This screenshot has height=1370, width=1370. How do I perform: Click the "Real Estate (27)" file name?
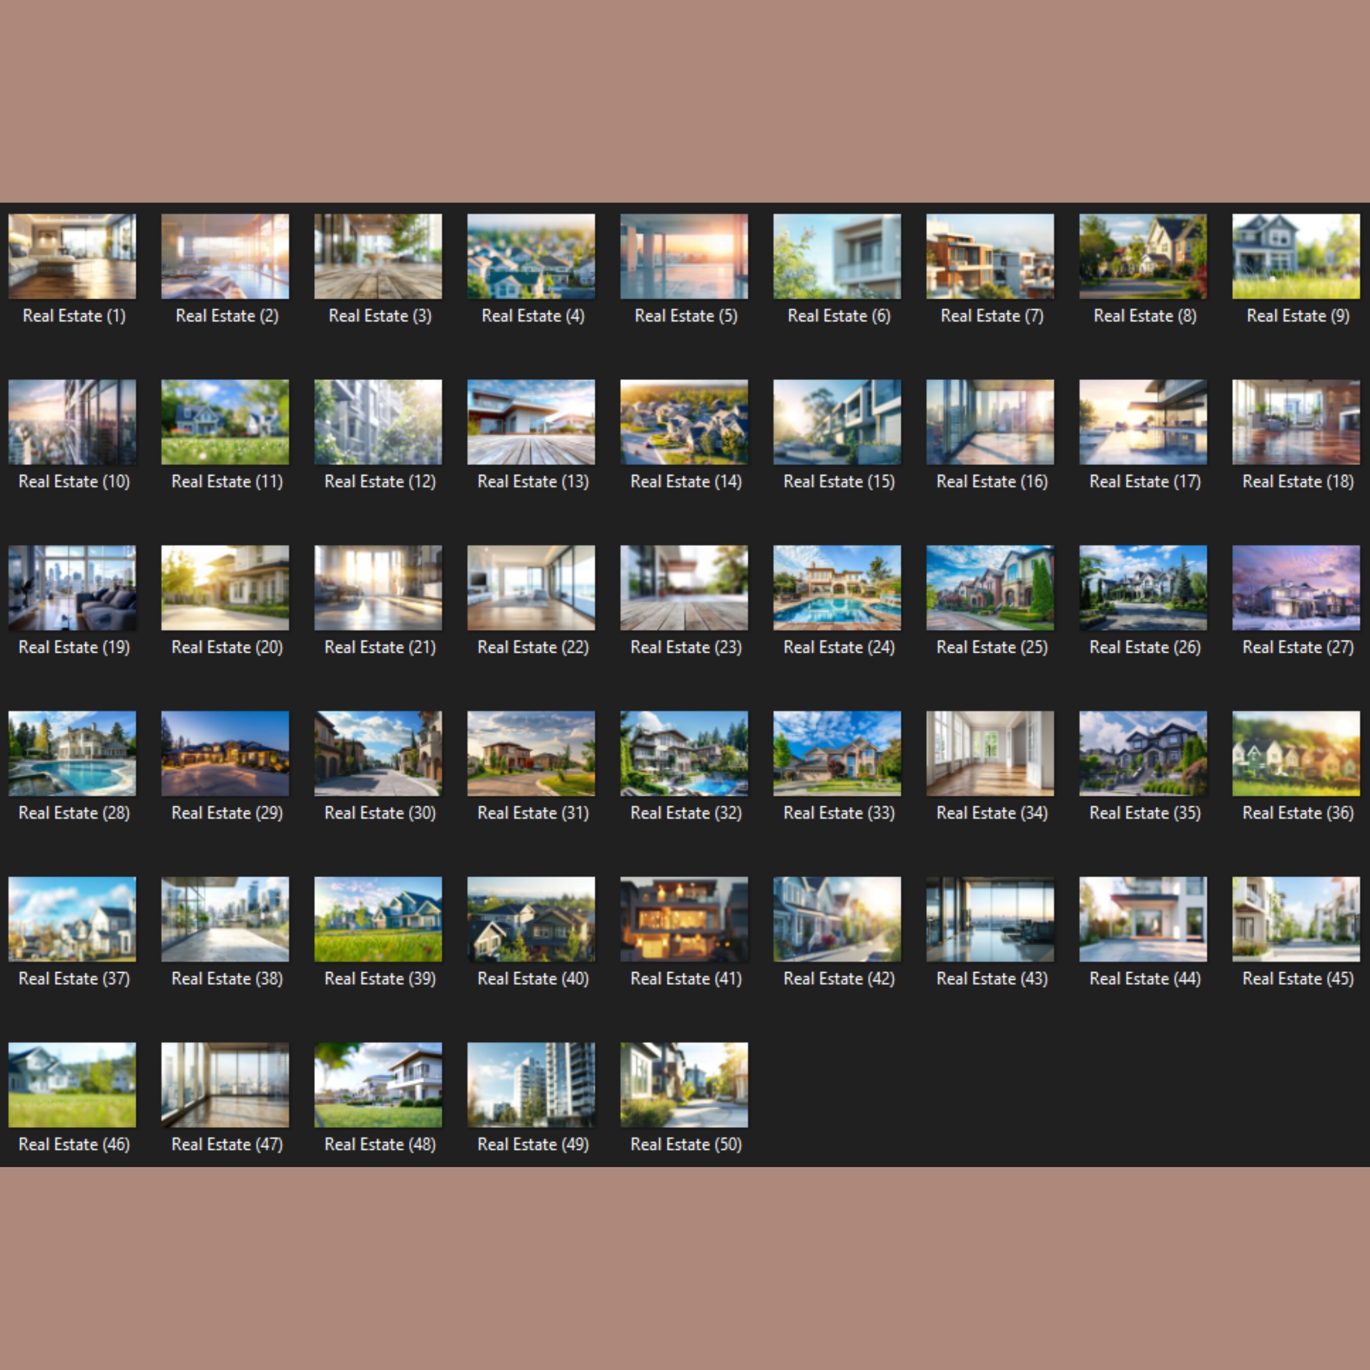pos(1298,647)
